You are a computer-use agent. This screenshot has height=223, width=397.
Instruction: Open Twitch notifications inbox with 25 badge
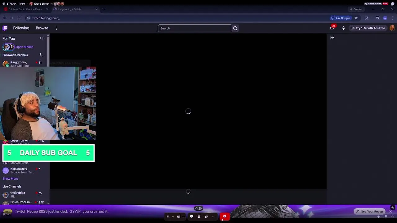click(332, 28)
